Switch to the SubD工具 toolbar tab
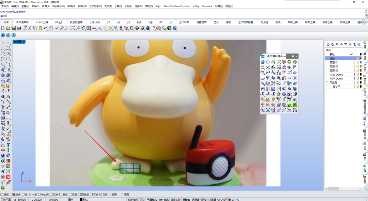This screenshot has width=368, height=201. (x=42, y=22)
